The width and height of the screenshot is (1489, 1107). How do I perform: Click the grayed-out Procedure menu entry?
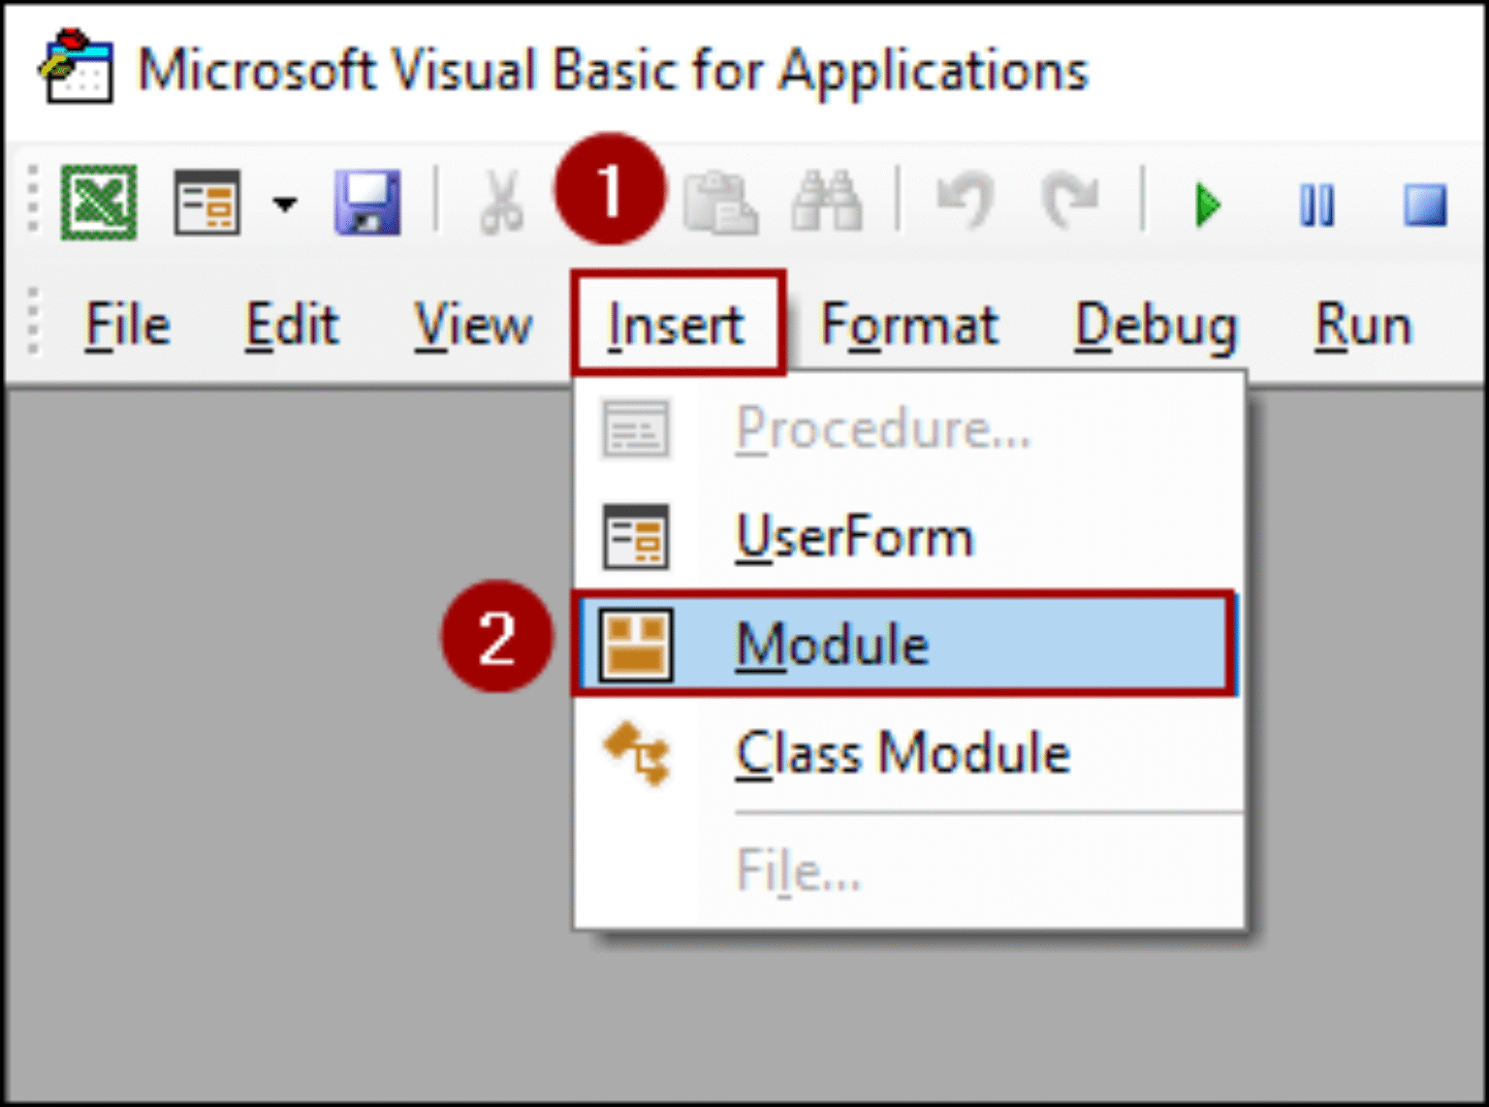pos(882,428)
